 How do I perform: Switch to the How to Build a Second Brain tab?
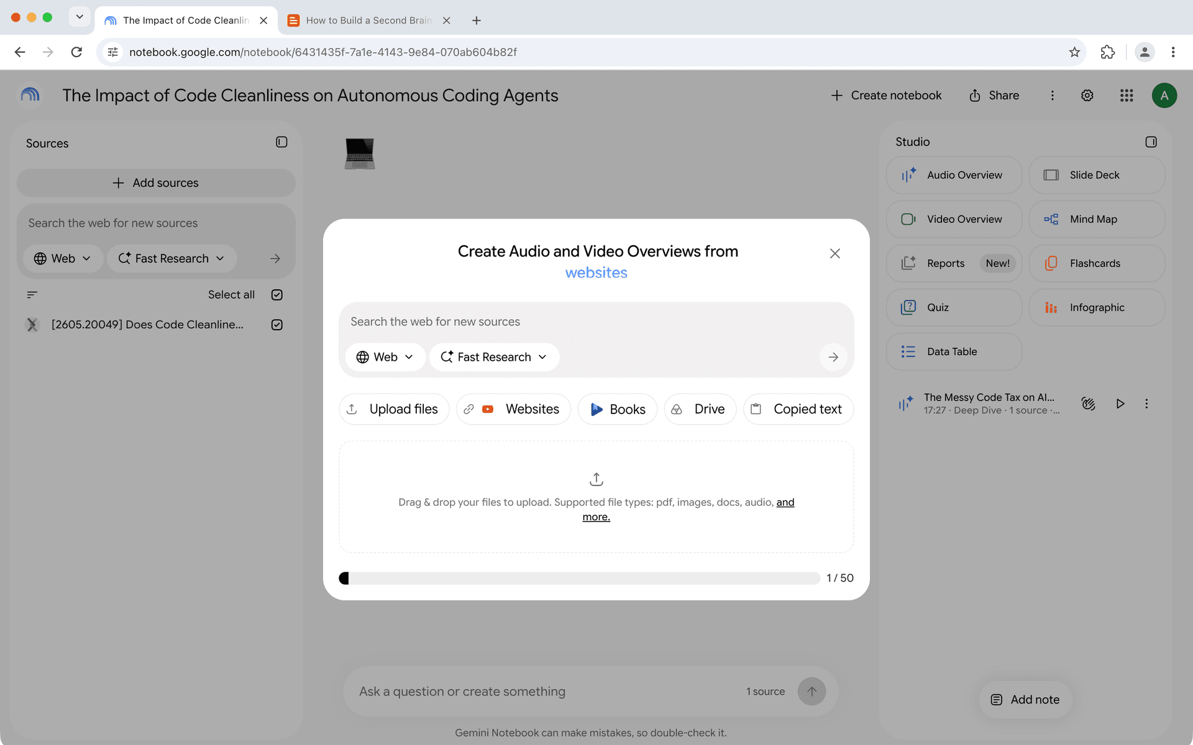pyautogui.click(x=369, y=20)
